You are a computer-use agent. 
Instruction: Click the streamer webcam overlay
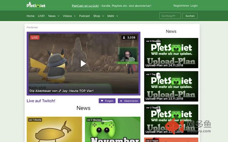128,55
